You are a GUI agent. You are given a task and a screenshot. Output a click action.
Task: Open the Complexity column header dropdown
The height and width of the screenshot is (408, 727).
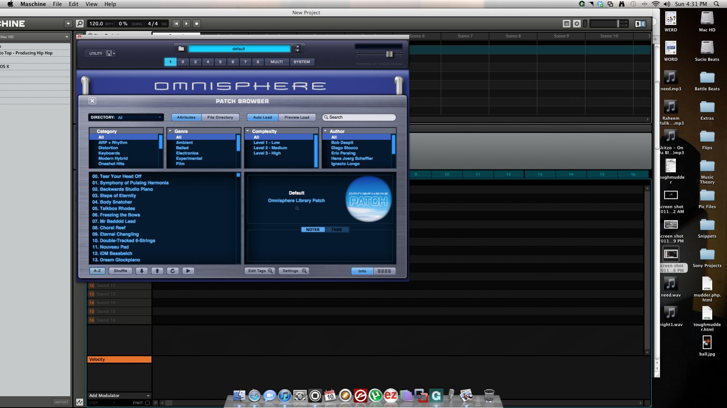coord(248,131)
